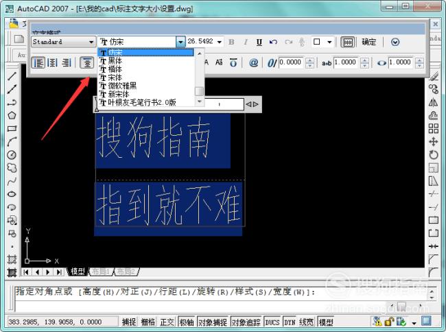Viewport: 446px width, 332px height.
Task: Toggle 正交 ortho mode in status bar
Action: 167,322
